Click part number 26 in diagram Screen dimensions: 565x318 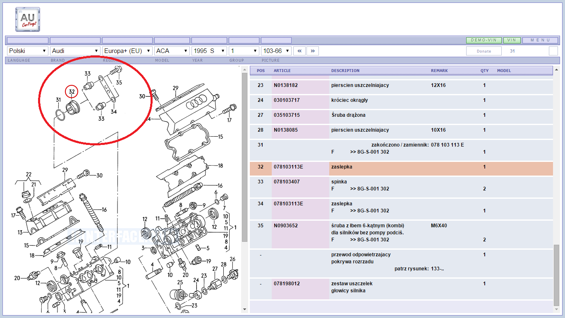(x=232, y=260)
